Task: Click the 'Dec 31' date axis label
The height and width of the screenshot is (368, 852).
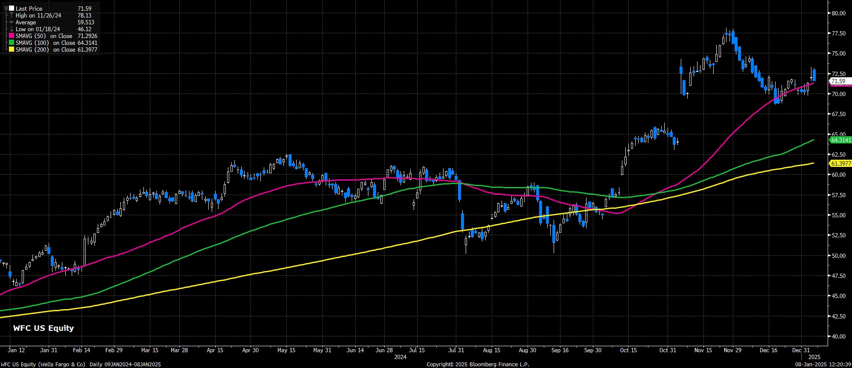Action: pos(801,350)
